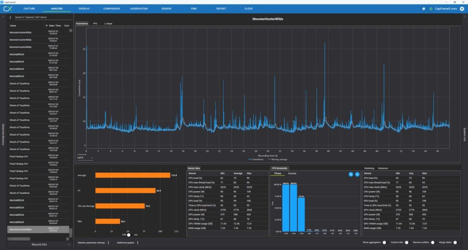Select Ghost of Tsushima capture dated 08:38:38
The width and height of the screenshot is (468, 250).
[38, 83]
